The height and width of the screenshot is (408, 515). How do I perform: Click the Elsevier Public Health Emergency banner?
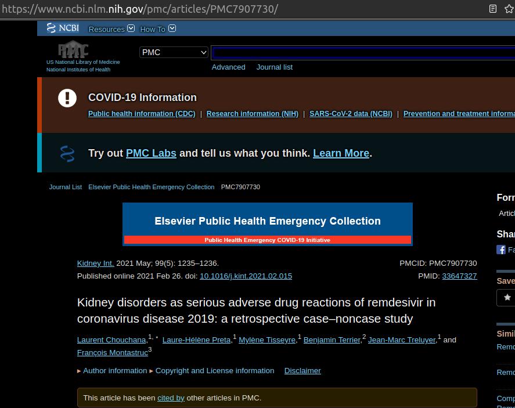(x=267, y=224)
